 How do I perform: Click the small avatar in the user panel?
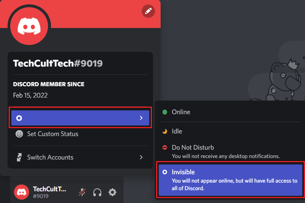pyautogui.click(x=22, y=192)
